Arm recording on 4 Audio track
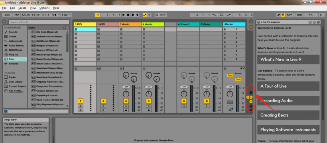This screenshot has width=327, height=143. point(149,110)
